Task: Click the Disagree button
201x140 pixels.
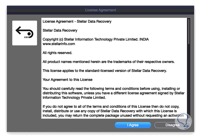Action: click(x=172, y=125)
